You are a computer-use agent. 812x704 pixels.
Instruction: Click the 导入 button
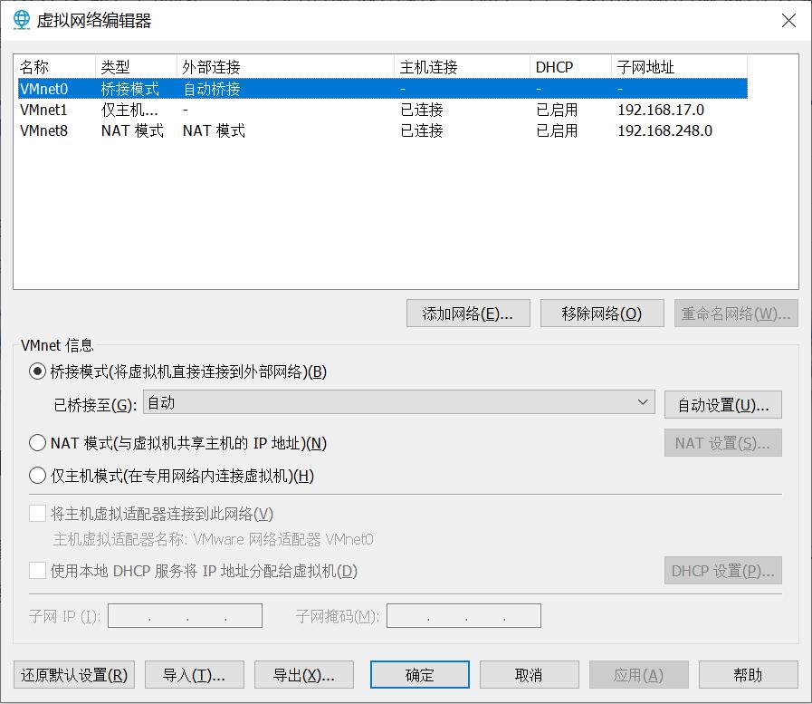pyautogui.click(x=194, y=674)
